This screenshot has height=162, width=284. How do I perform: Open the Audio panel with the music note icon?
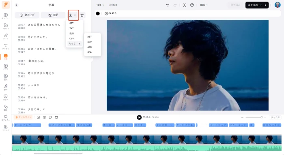[x=6, y=87]
